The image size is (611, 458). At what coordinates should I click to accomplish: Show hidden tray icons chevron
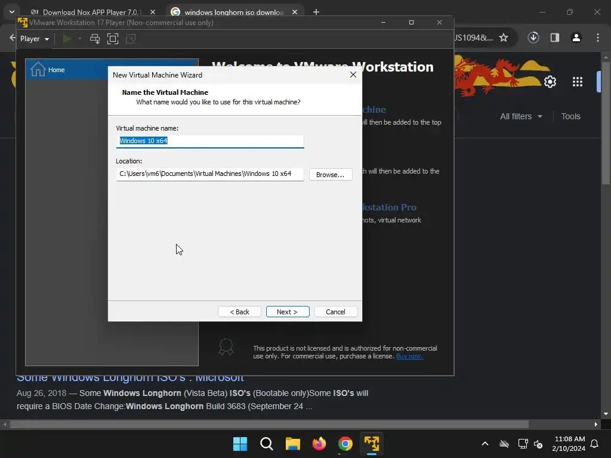click(x=485, y=444)
